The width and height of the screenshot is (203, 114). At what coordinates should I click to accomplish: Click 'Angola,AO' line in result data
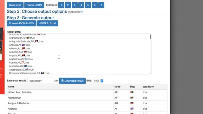coord(20,56)
